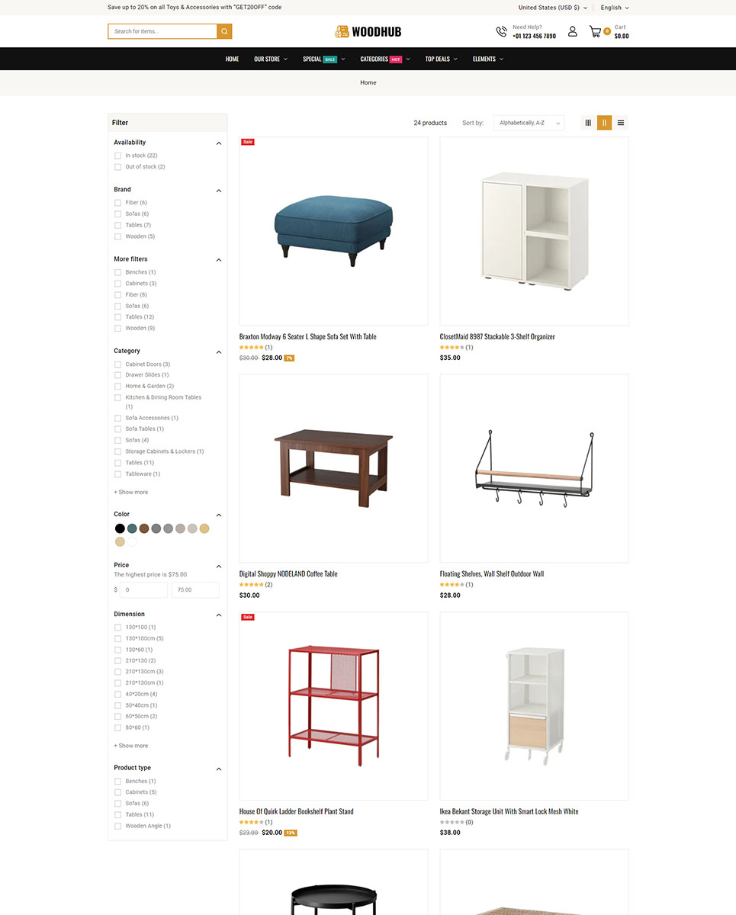
Task: Click the search for items field
Action: pyautogui.click(x=162, y=31)
